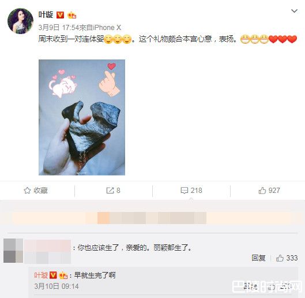Image resolution: width=305 pixels, height=298 pixels.
Task: Open the post options chevron menu
Action: (294, 11)
